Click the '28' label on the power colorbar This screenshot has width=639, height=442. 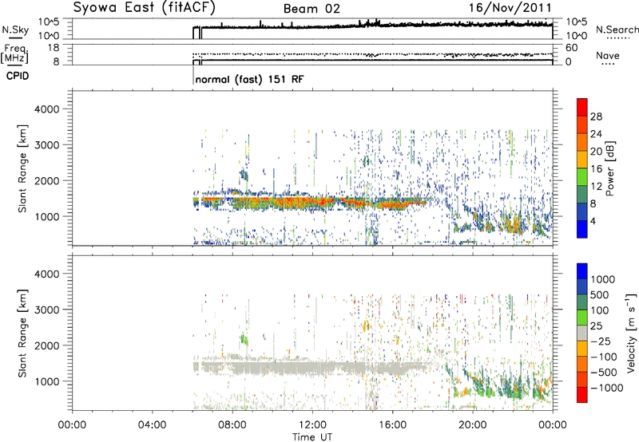coord(596,116)
